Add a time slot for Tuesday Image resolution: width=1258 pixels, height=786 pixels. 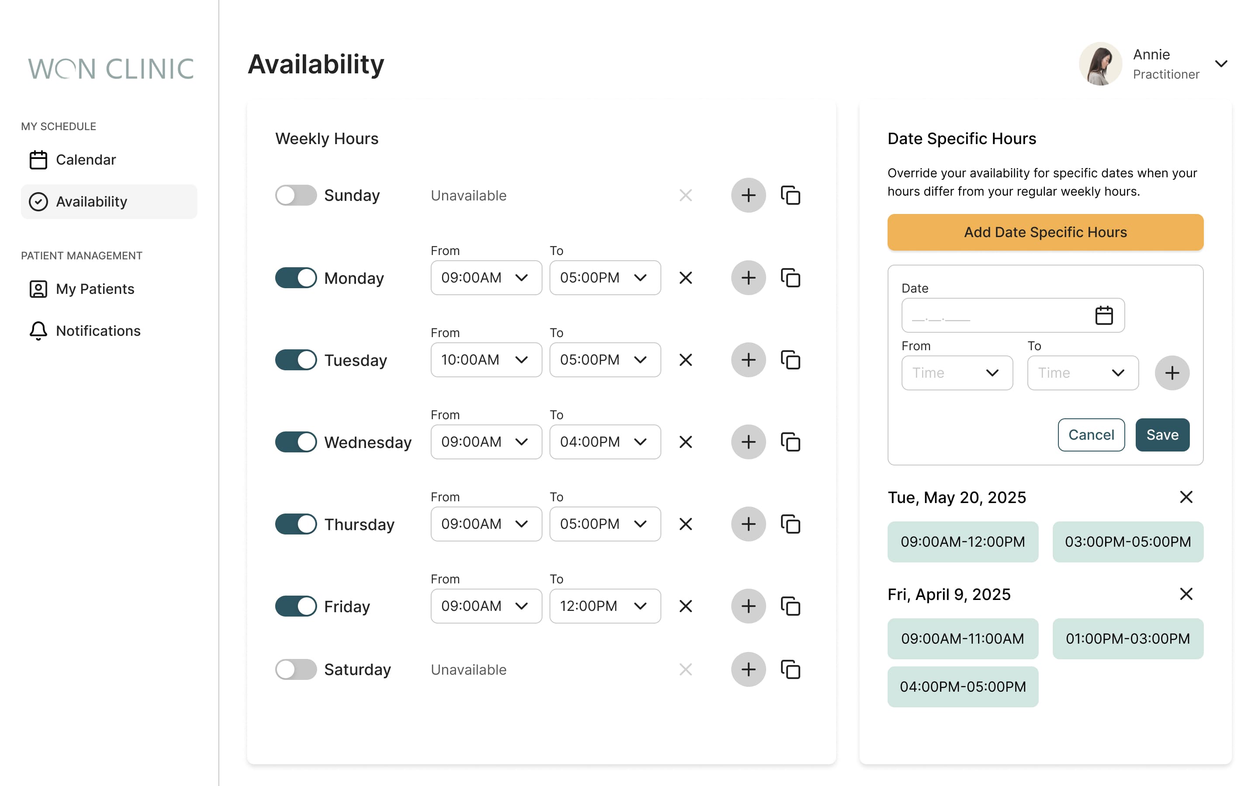(748, 360)
